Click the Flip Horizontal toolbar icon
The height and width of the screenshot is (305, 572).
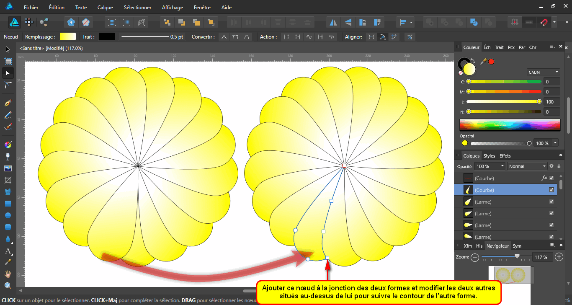[333, 22]
